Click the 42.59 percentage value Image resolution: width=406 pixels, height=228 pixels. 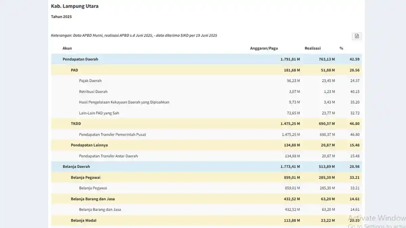[x=355, y=59]
